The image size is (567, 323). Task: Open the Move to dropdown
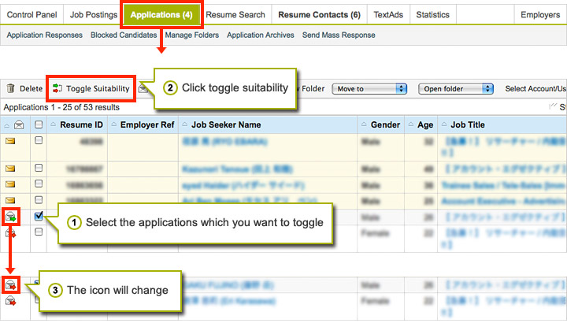point(369,88)
